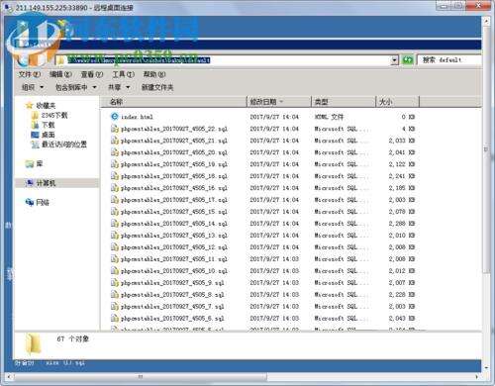Click the file icon of phpcmstables_20170927_4505_18.sql

point(115,176)
